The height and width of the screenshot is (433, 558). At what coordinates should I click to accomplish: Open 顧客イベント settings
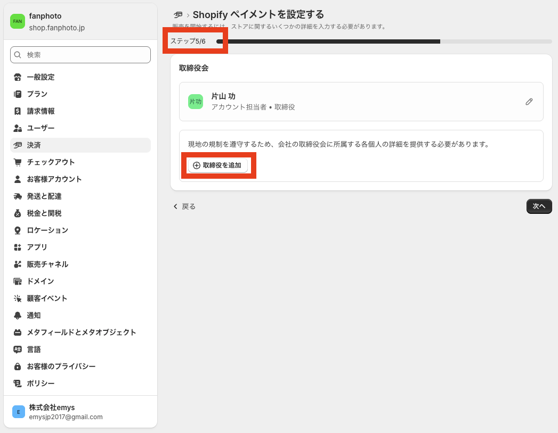(80, 298)
